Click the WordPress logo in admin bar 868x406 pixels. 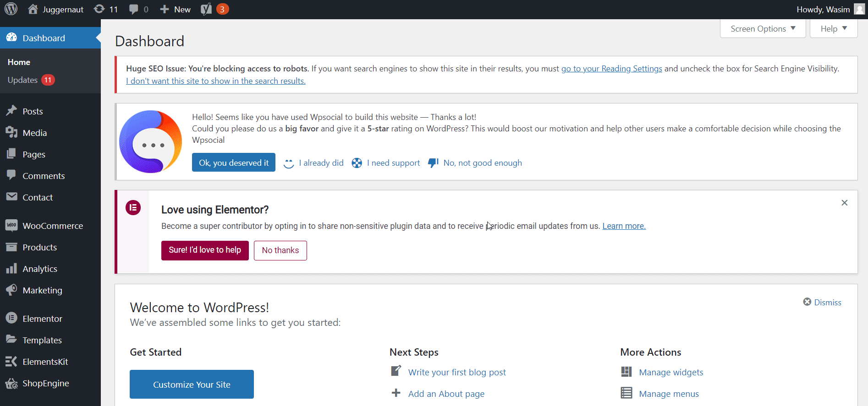tap(11, 9)
